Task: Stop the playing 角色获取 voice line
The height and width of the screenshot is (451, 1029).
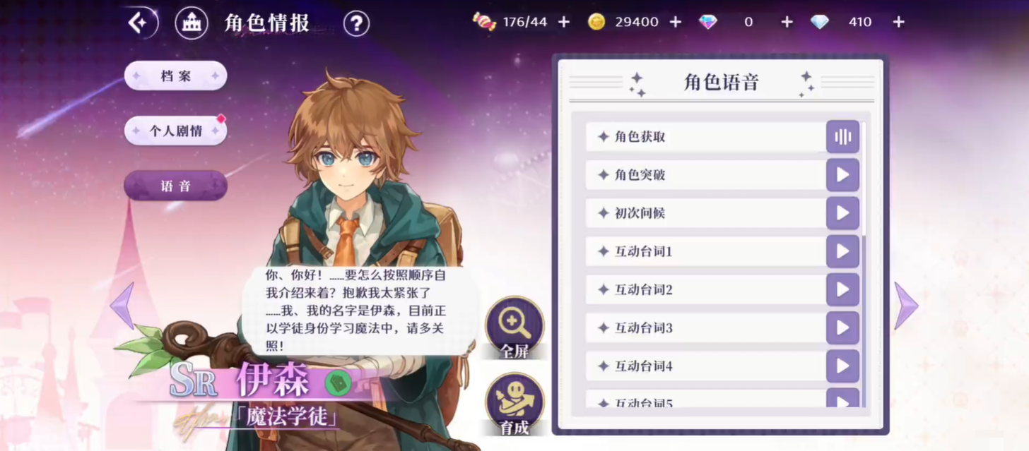Action: 842,137
